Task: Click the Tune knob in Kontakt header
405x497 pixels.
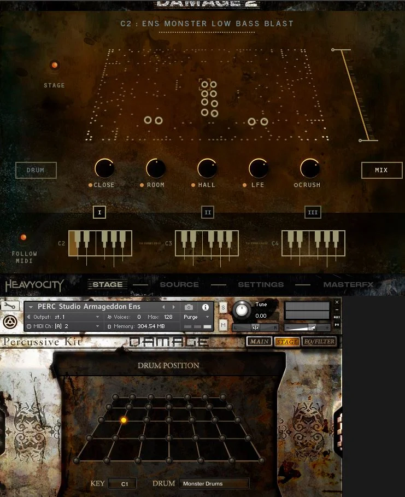Action: tap(242, 309)
